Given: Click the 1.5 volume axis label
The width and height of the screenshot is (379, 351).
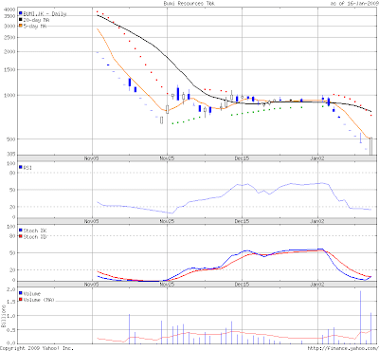Looking at the screenshot, I should click(10, 302).
